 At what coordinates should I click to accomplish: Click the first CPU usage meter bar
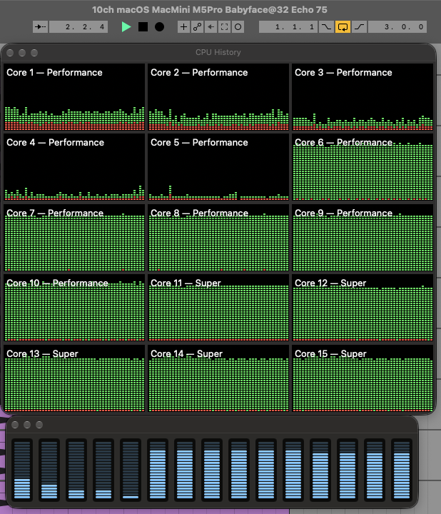22,470
